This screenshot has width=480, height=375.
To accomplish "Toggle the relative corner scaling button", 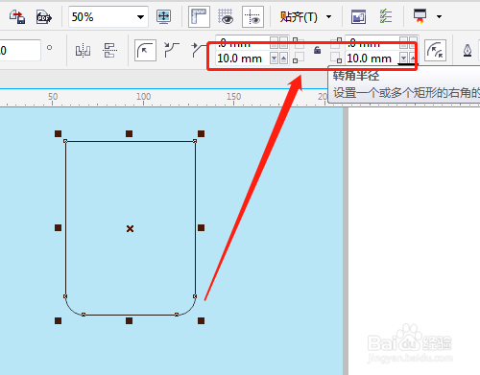I will click(x=435, y=51).
